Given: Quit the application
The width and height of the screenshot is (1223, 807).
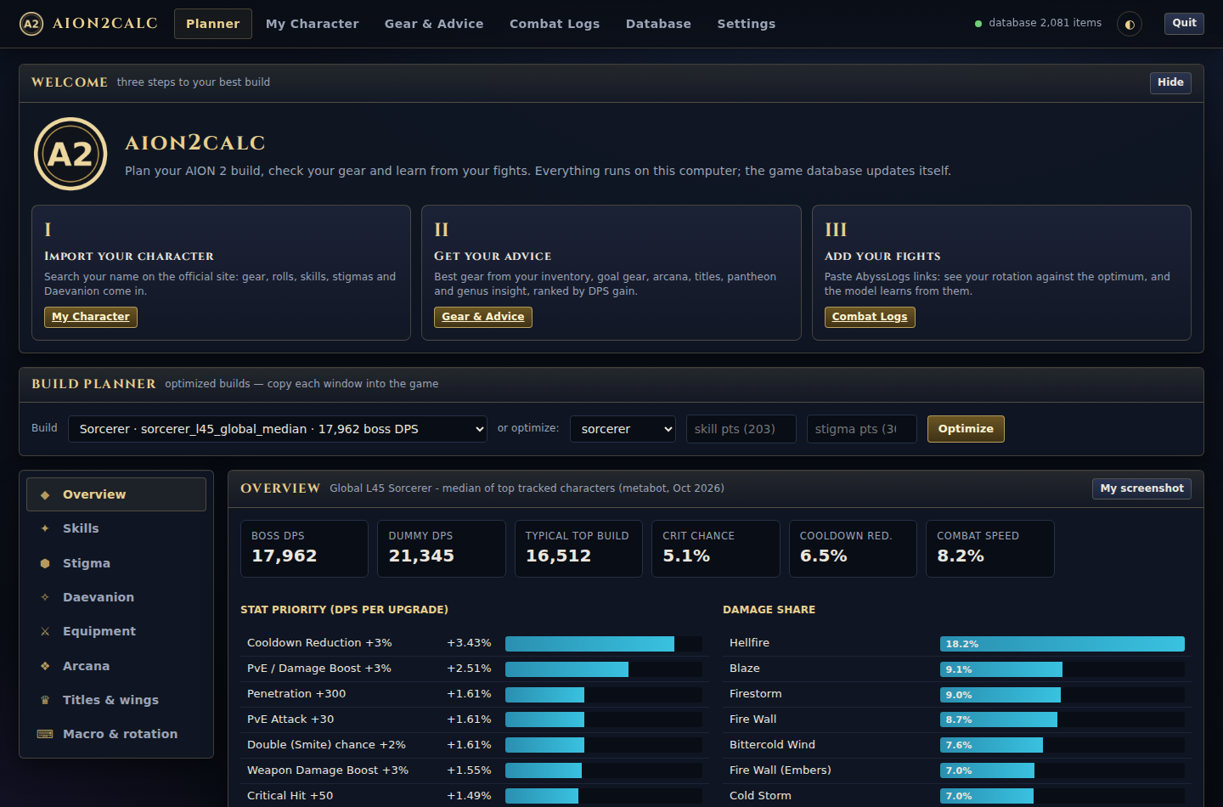Looking at the screenshot, I should [1184, 23].
